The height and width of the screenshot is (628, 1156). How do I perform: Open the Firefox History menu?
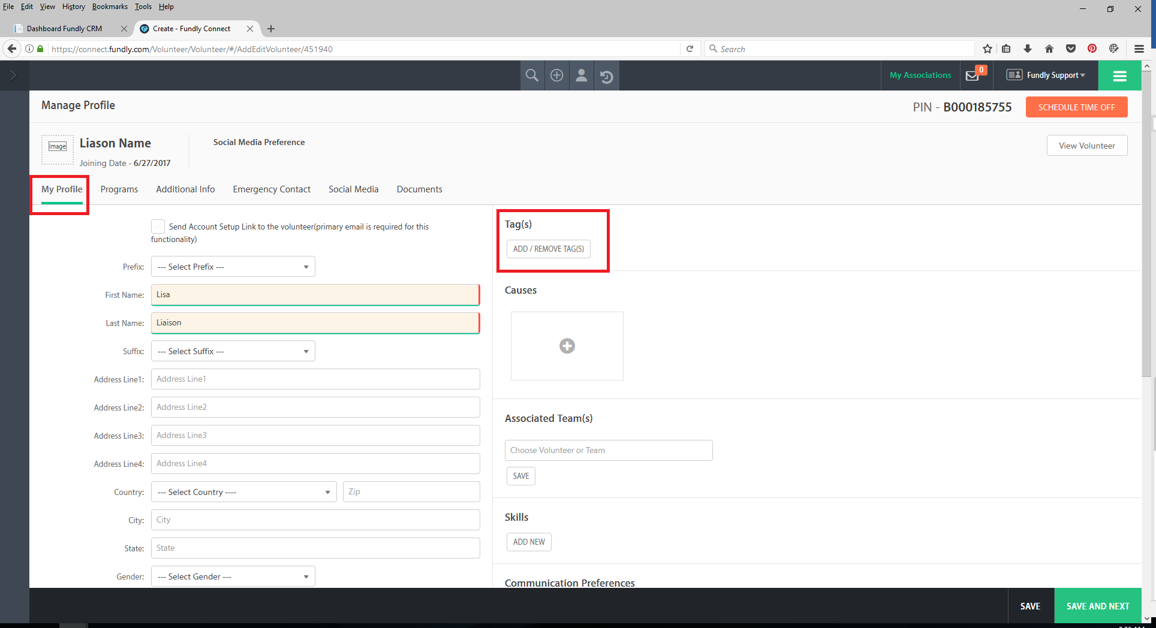click(73, 7)
